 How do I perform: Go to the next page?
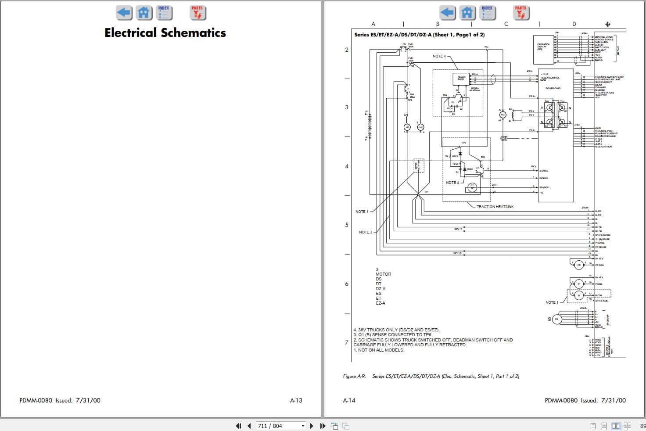[x=312, y=426]
